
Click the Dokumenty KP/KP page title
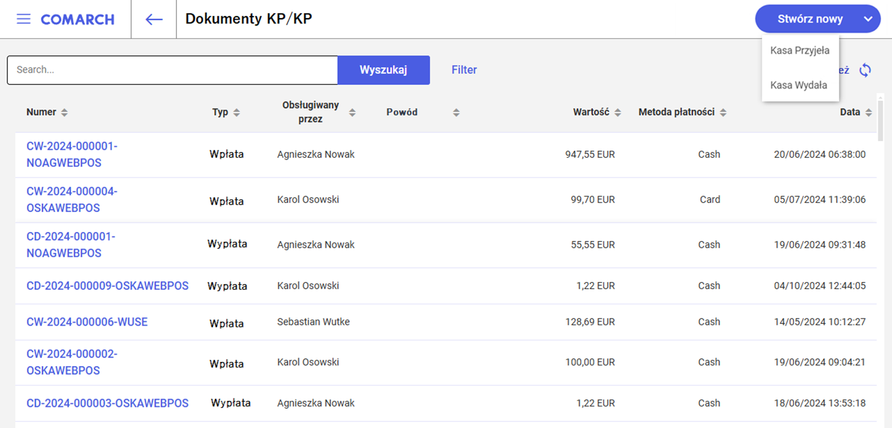[249, 19]
